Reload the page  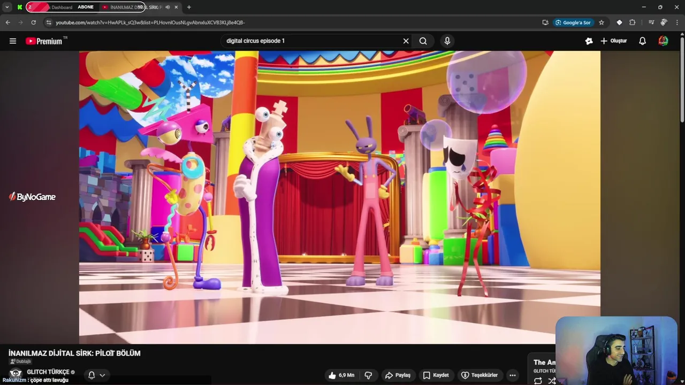click(33, 22)
